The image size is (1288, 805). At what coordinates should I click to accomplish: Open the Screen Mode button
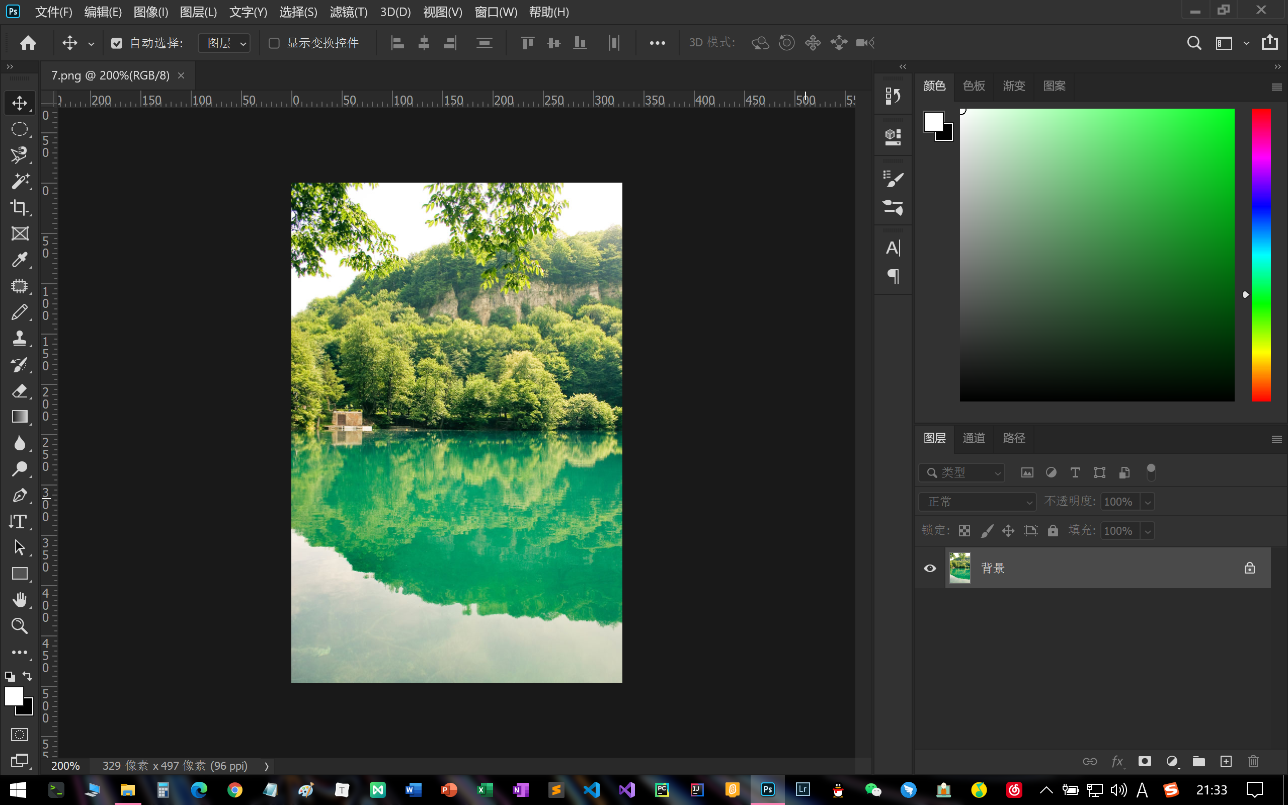[20, 760]
